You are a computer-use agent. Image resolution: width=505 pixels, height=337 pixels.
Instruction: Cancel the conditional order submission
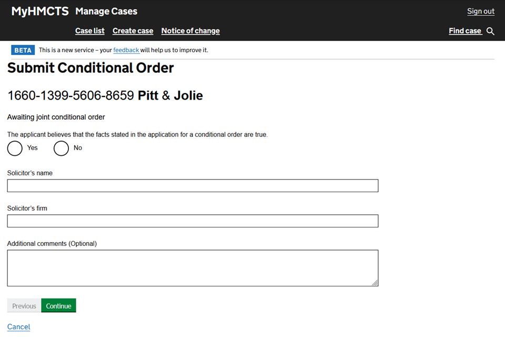(x=19, y=327)
